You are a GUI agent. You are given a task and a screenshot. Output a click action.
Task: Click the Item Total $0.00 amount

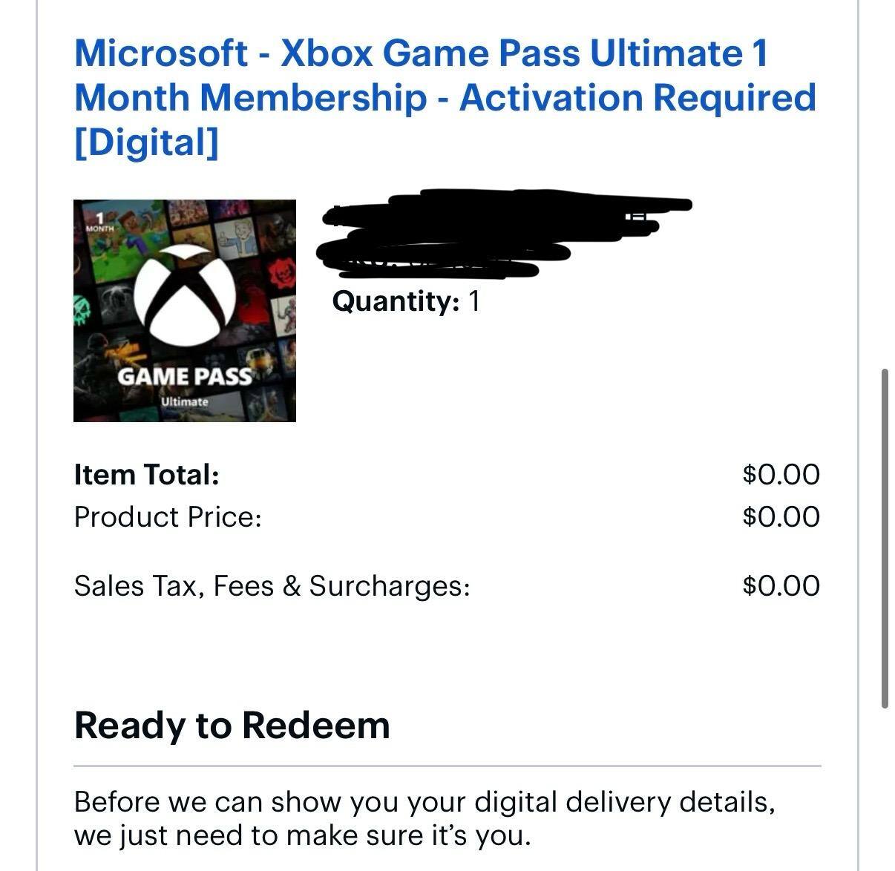781,474
